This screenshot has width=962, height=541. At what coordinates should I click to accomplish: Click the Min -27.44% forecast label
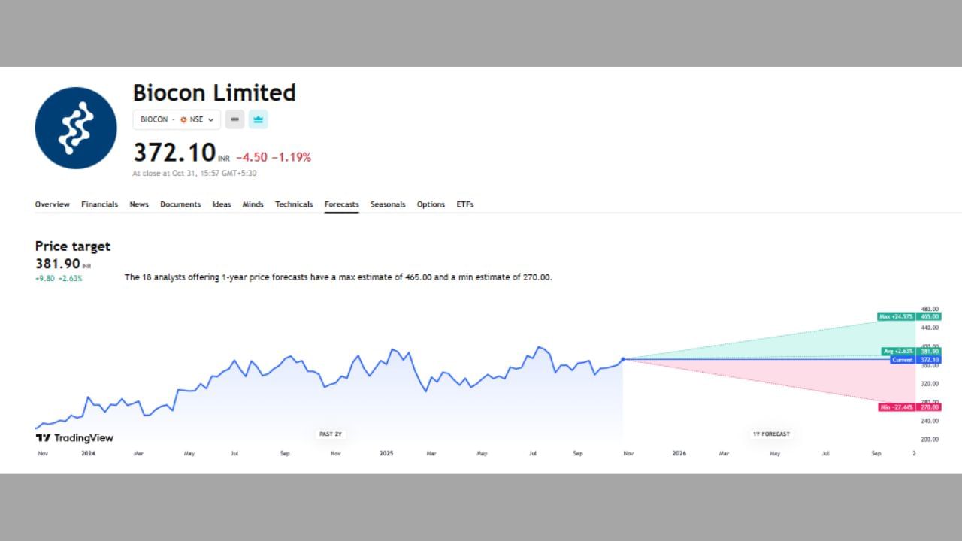[x=896, y=407]
